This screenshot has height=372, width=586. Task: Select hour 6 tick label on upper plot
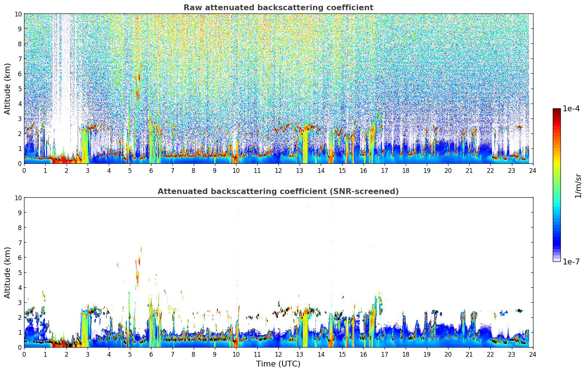(x=151, y=171)
